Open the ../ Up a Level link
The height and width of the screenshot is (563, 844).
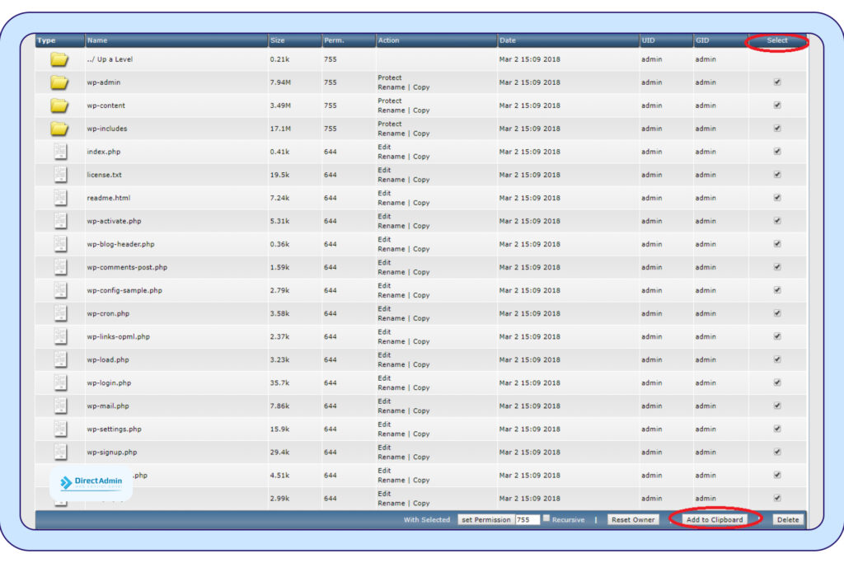click(x=110, y=59)
